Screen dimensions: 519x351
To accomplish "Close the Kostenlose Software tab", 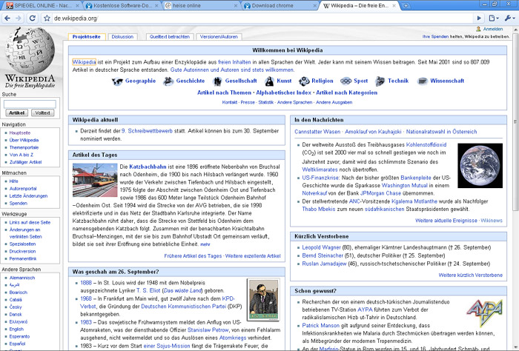I will [157, 6].
